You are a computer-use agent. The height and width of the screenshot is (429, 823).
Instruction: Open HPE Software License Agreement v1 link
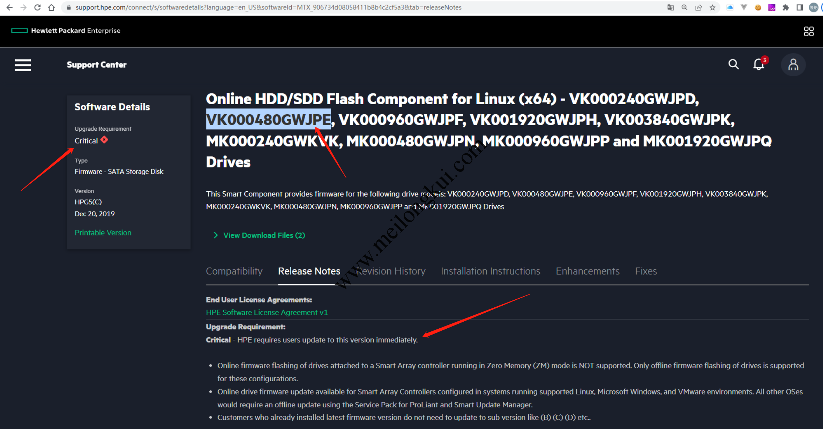[267, 313]
